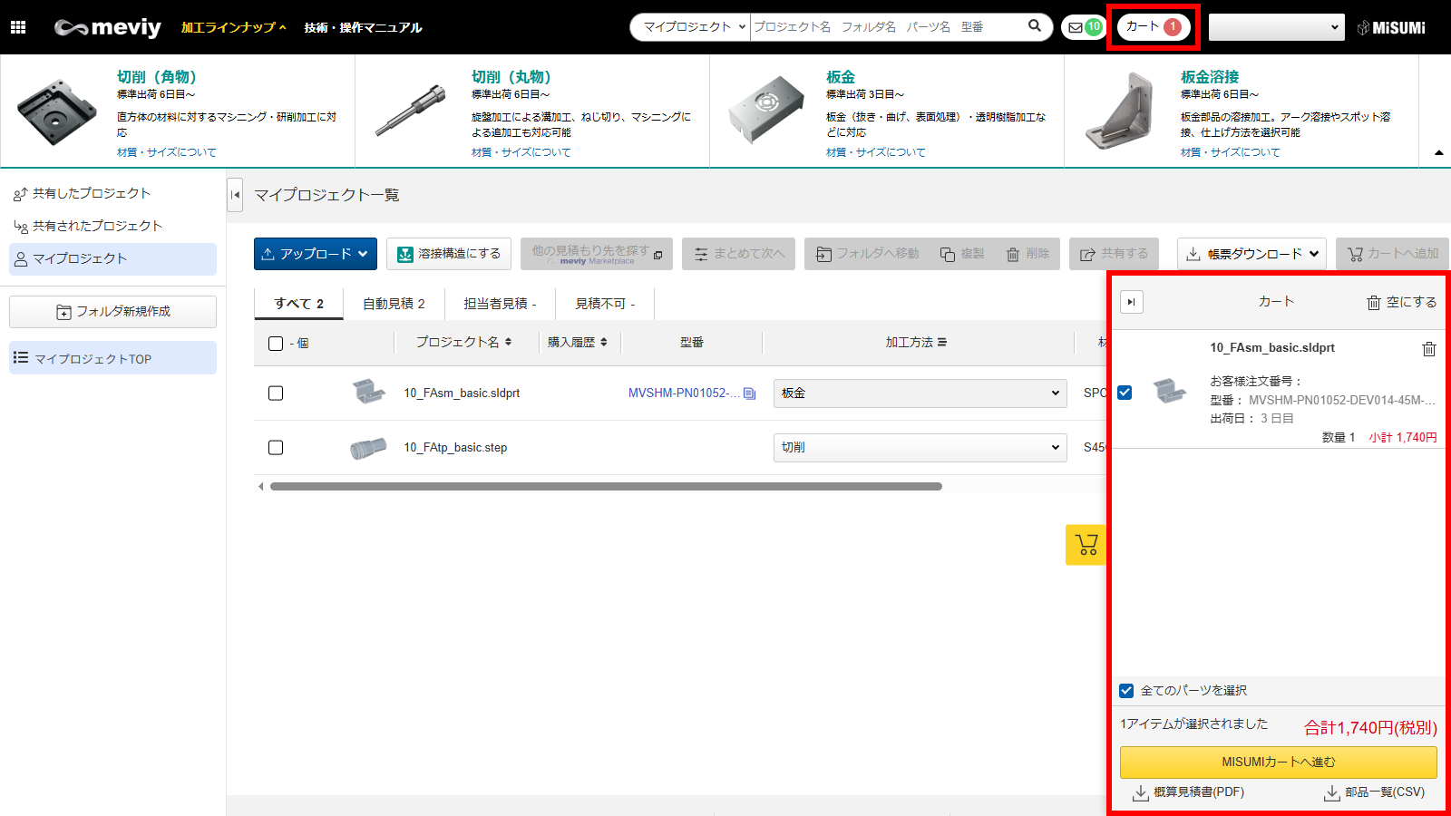This screenshot has height=816, width=1451.
Task: Open the account dropdown beside MiSUMi
Action: pos(1276,27)
